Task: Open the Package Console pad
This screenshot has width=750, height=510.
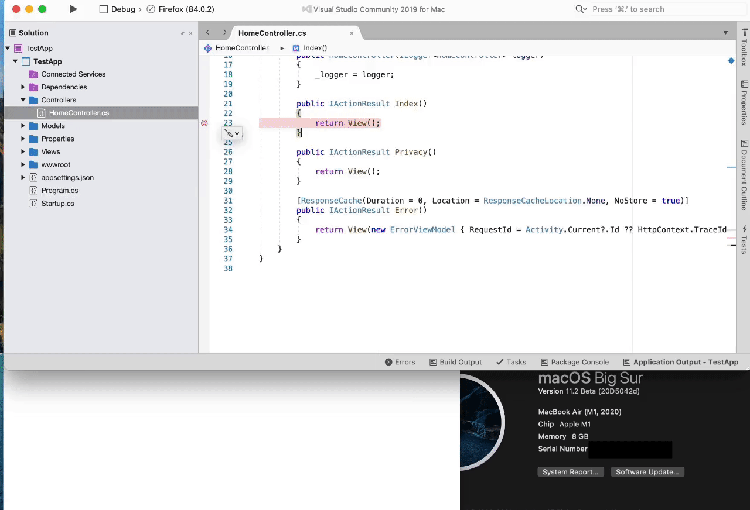Action: [575, 362]
